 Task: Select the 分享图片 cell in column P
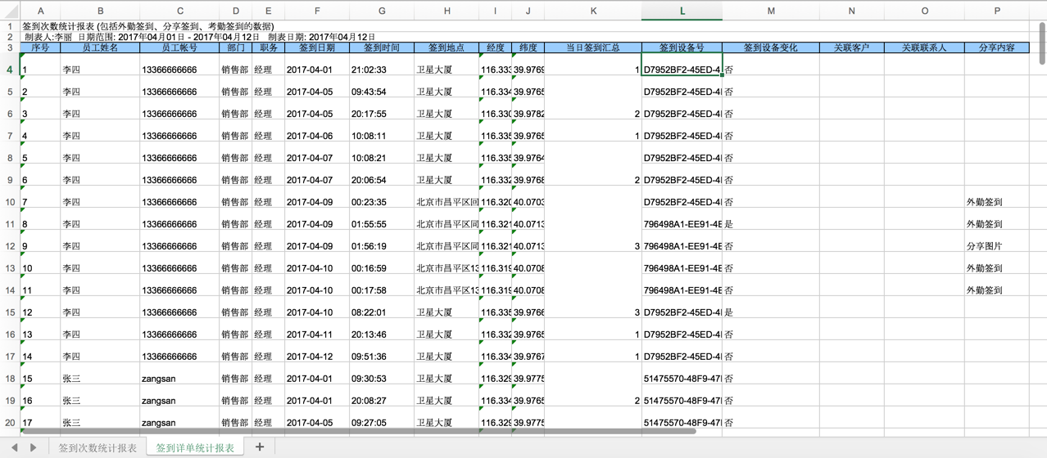(997, 241)
